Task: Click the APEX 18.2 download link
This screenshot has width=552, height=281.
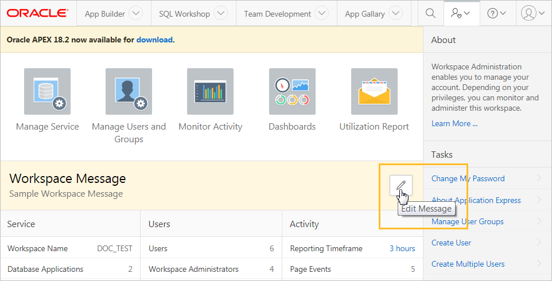Action: tap(154, 40)
